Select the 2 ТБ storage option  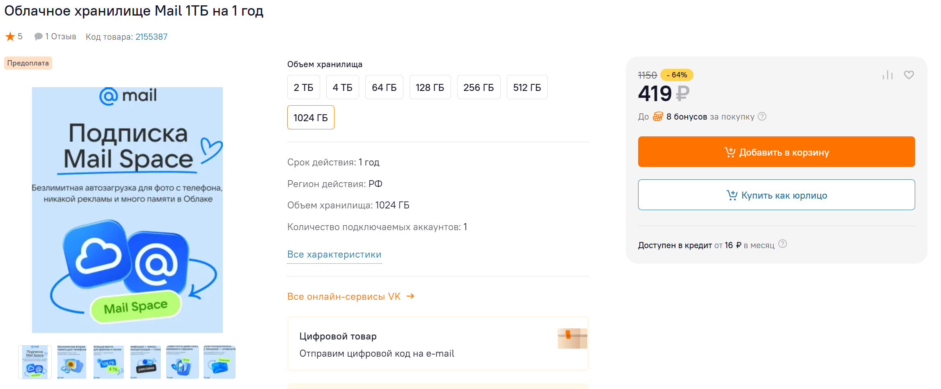pyautogui.click(x=303, y=87)
